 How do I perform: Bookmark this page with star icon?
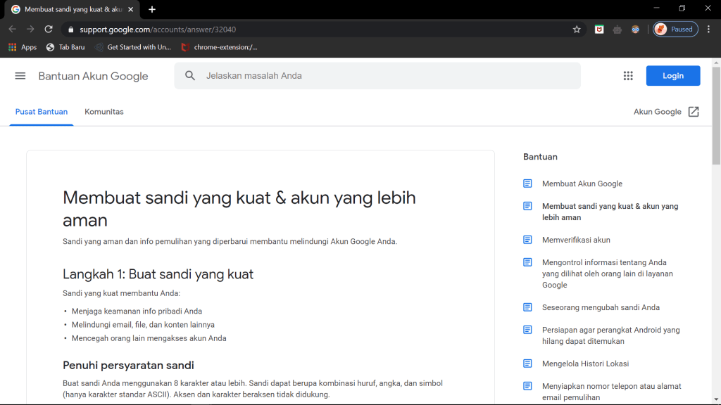click(577, 30)
